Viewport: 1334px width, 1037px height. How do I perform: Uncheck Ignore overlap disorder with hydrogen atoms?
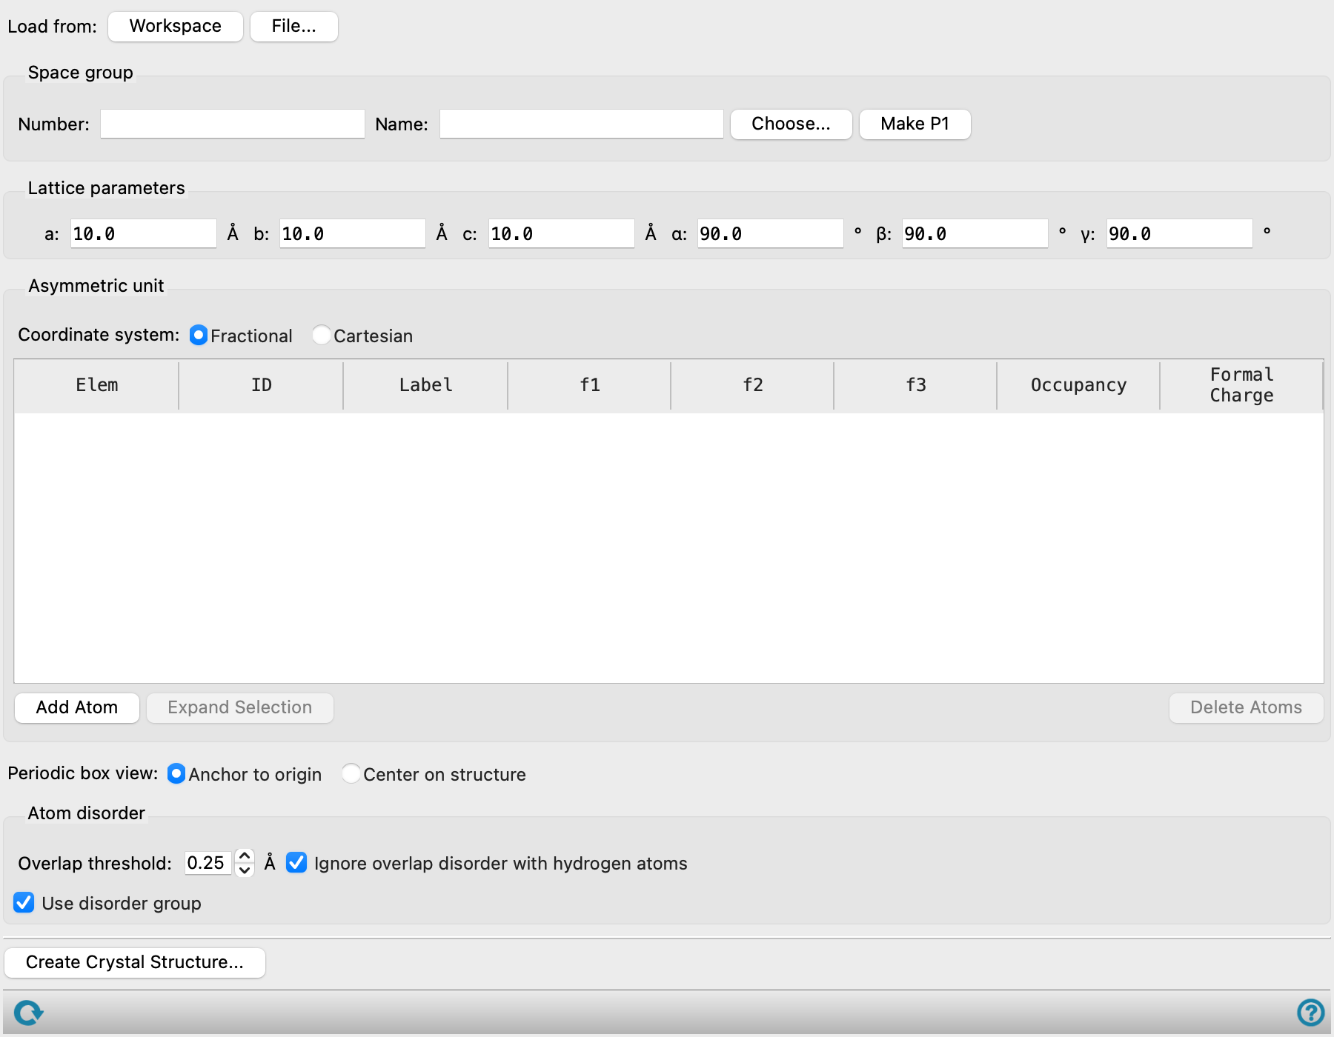tap(296, 863)
